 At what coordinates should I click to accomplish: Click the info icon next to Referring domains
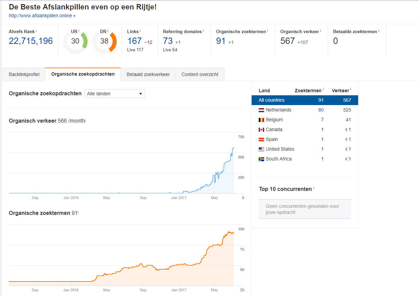pyautogui.click(x=203, y=31)
